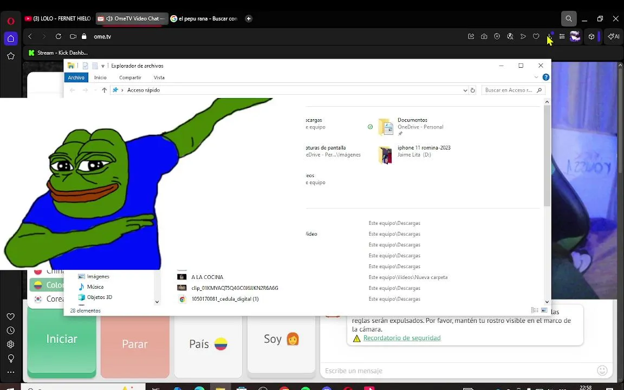Add page to bookmarks with heart icon
The image size is (624, 390).
(x=536, y=36)
